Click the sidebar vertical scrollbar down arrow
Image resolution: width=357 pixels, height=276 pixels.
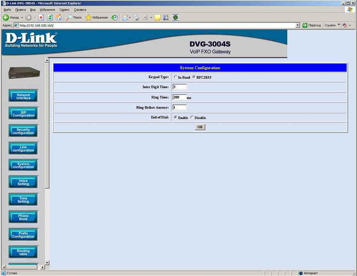tap(46, 263)
